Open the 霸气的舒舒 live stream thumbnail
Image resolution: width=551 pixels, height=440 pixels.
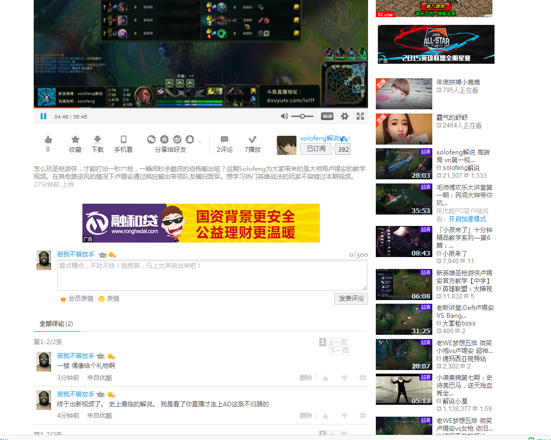404,129
